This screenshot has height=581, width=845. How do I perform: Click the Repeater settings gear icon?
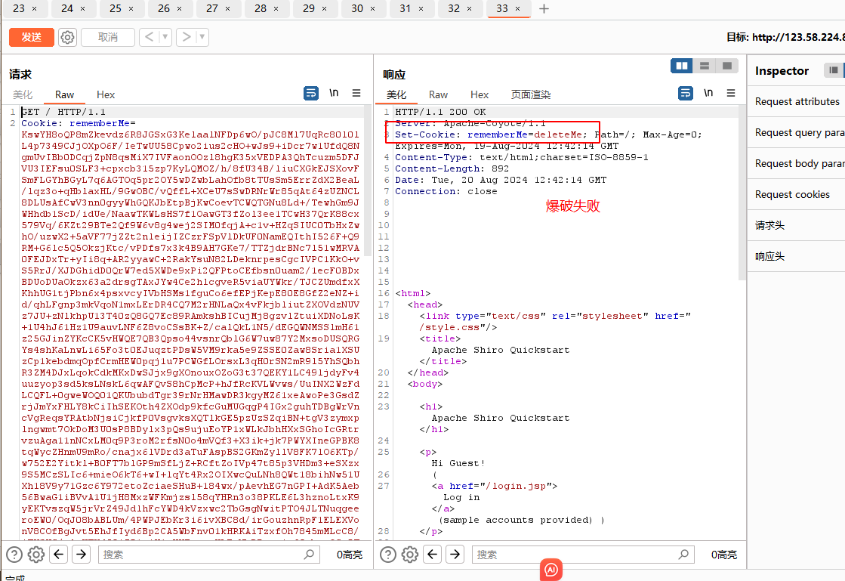pyautogui.click(x=67, y=37)
